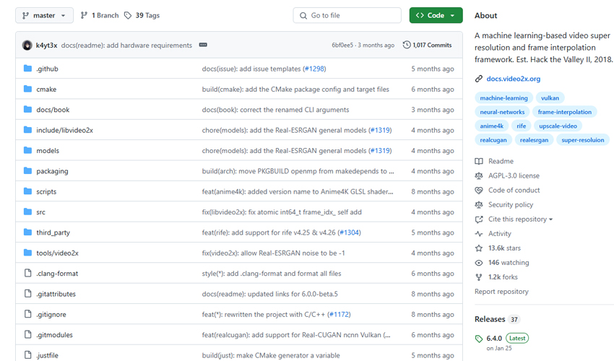Click the .gitmodules file icon
This screenshot has height=361, width=614.
pyautogui.click(x=27, y=334)
